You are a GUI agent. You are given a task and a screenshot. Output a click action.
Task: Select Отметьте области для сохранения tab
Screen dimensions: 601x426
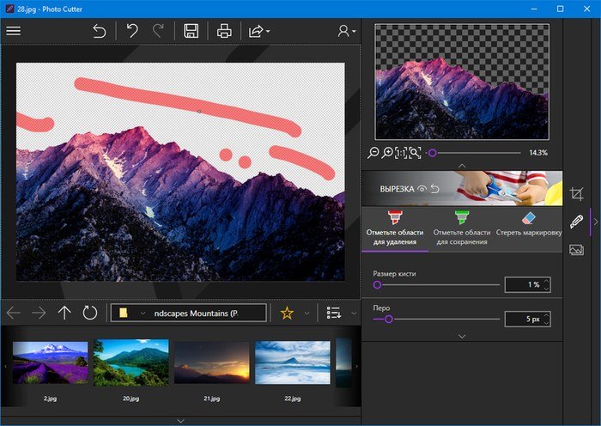coord(462,229)
